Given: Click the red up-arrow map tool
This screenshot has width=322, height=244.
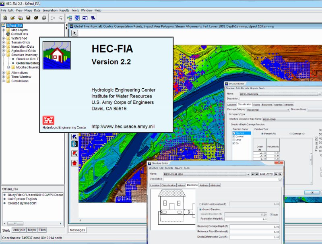Looking at the screenshot, I should pos(74,163).
